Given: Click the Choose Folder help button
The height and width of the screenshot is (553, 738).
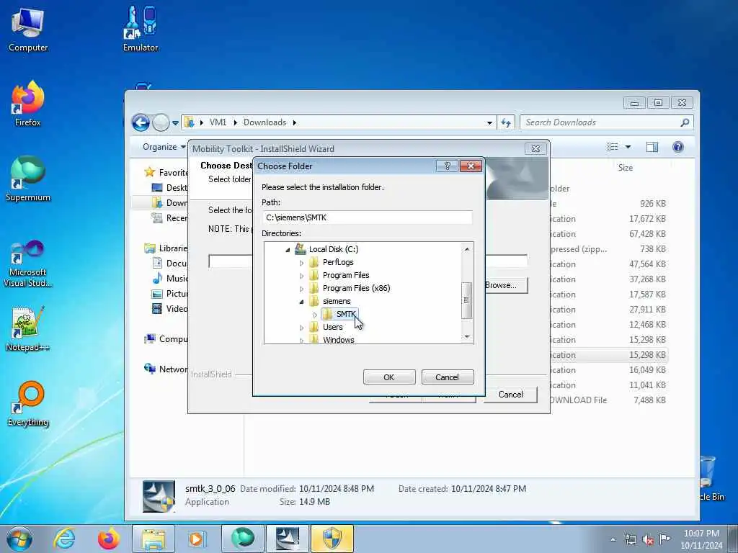Looking at the screenshot, I should click(x=447, y=166).
